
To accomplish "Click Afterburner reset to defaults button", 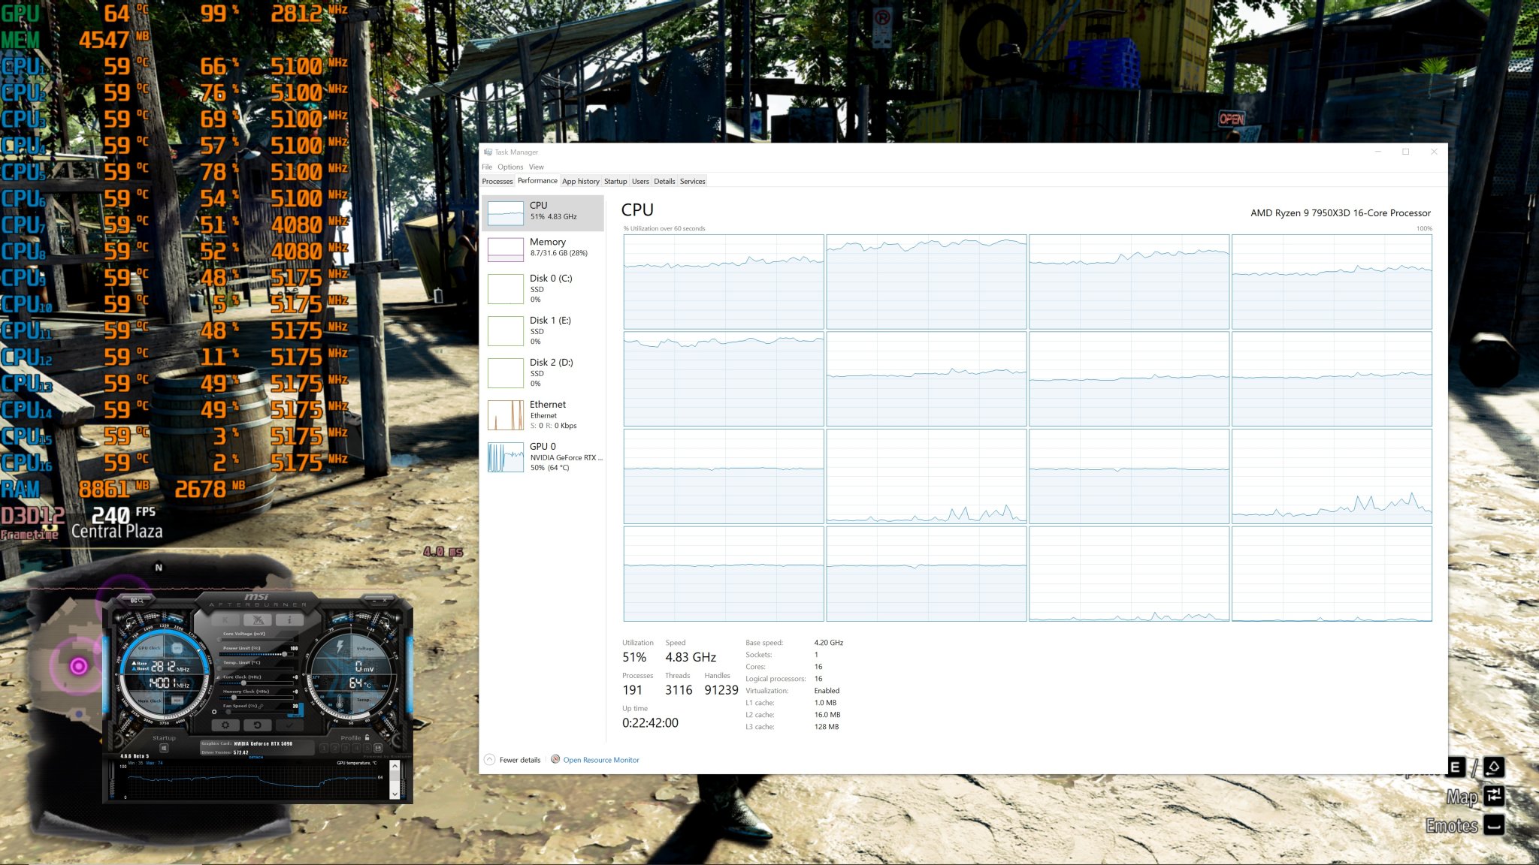I will (x=258, y=725).
